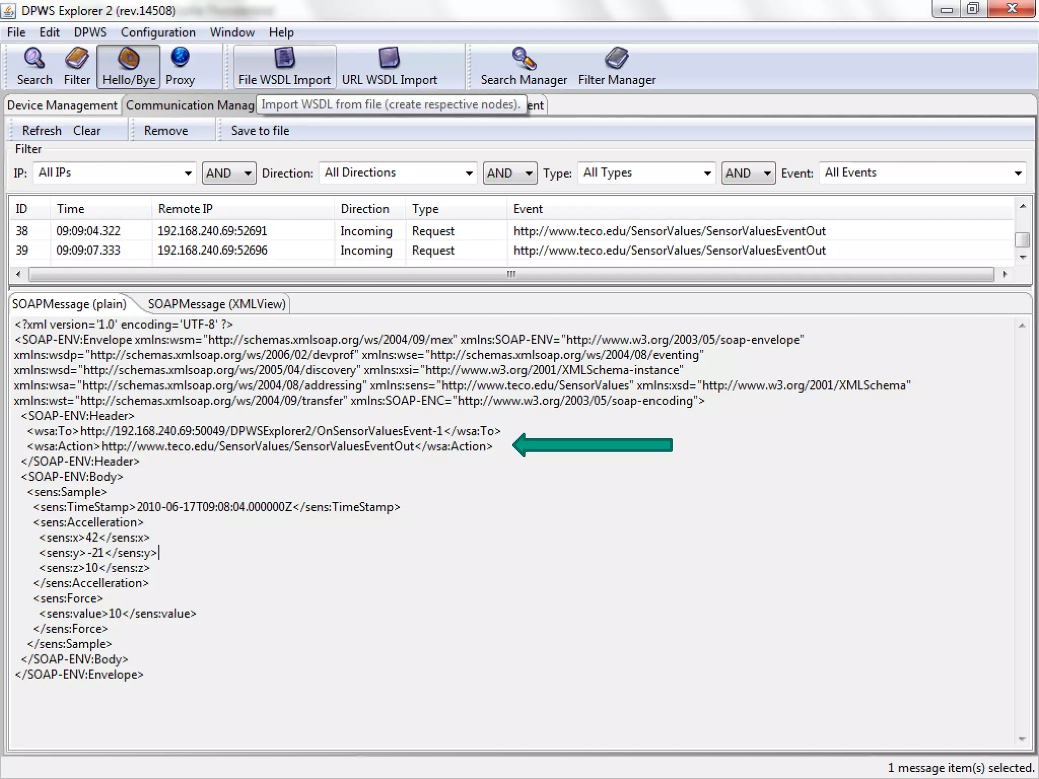This screenshot has height=779, width=1039.
Task: Switch to SOAPMessage (XMLView) tab
Action: [x=217, y=304]
